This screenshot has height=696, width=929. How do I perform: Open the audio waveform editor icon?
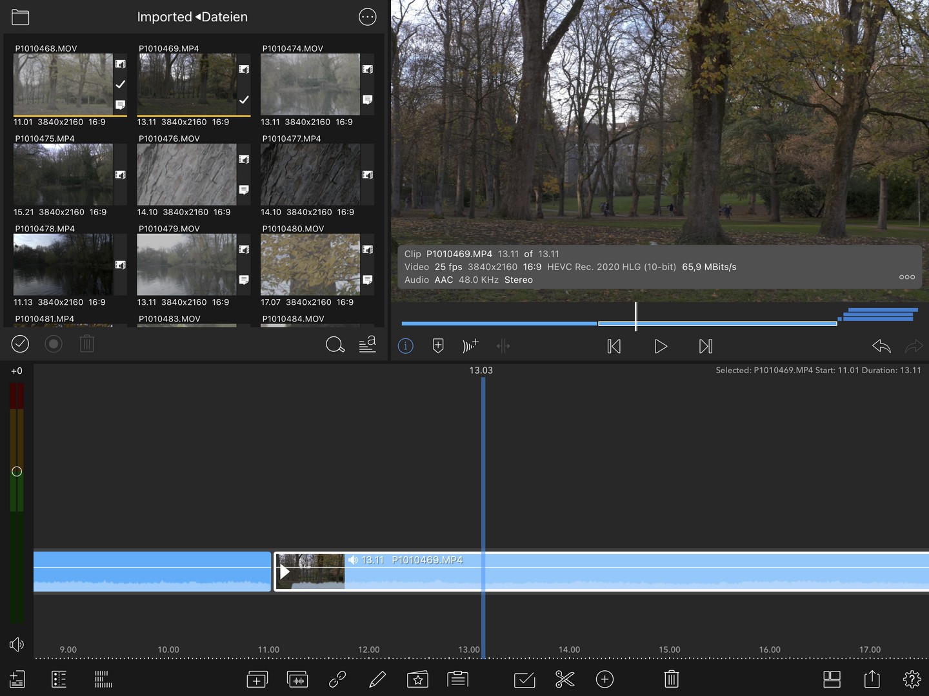point(297,679)
